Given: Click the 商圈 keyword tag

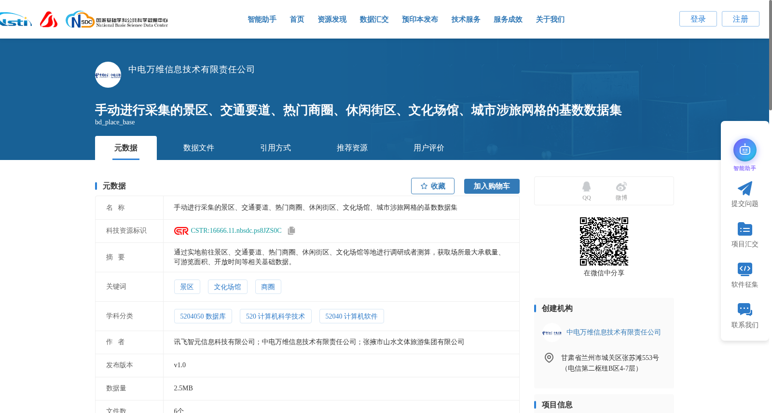Looking at the screenshot, I should point(268,287).
